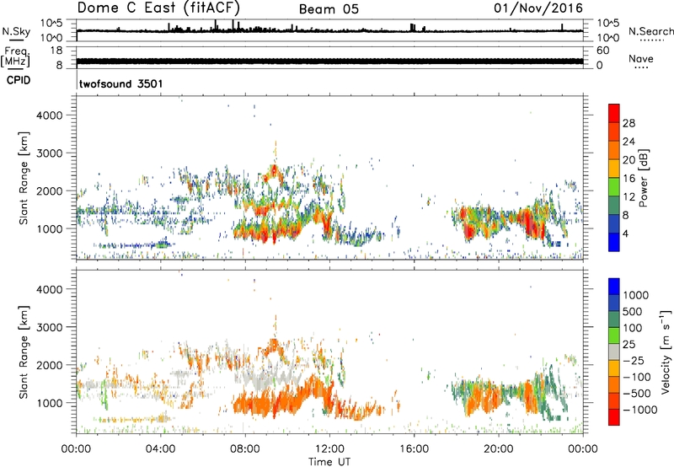
Task: Click '18' on the frequency axis
Action: pyautogui.click(x=56, y=51)
